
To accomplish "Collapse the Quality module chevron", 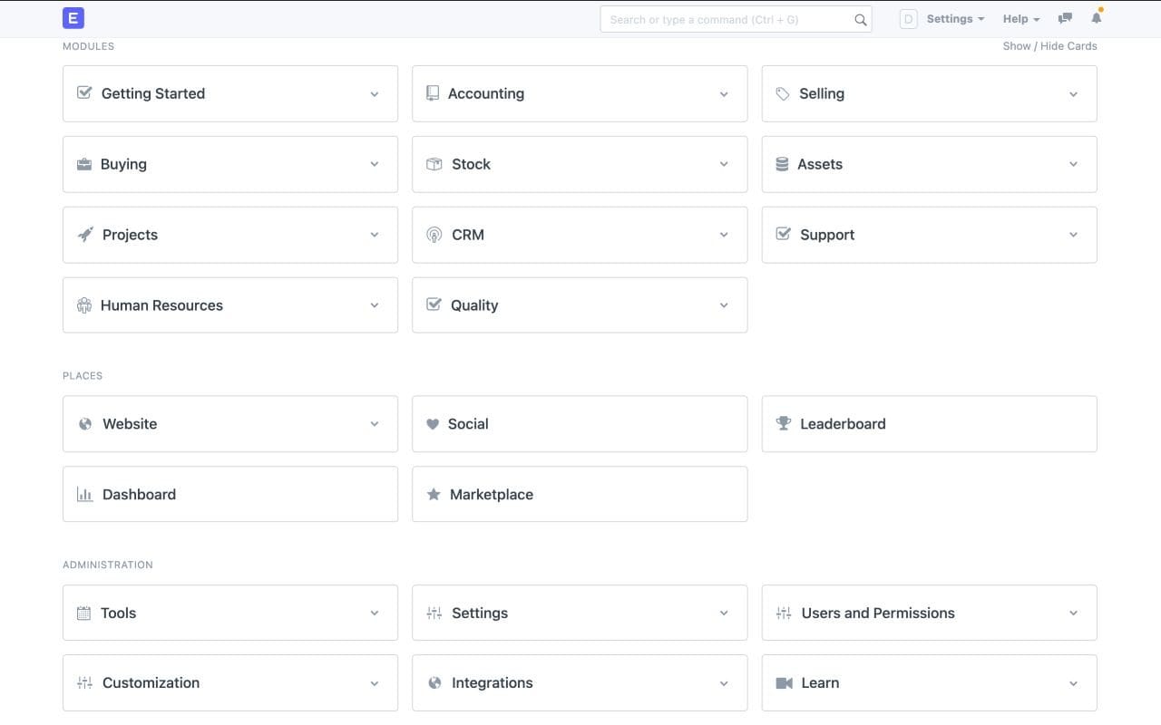I will click(x=724, y=305).
